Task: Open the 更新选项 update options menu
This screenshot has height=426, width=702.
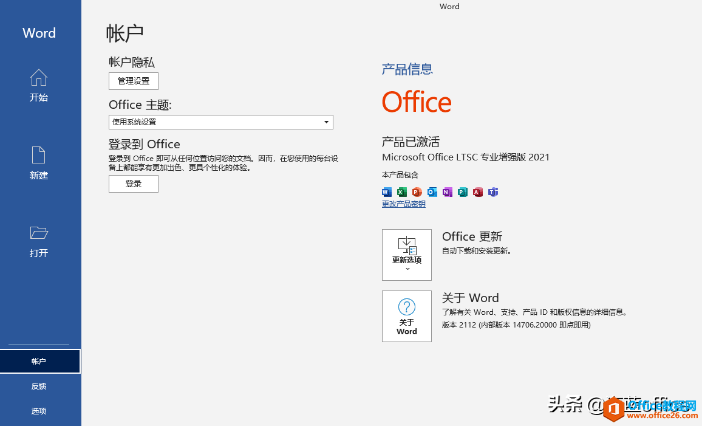Action: (406, 255)
